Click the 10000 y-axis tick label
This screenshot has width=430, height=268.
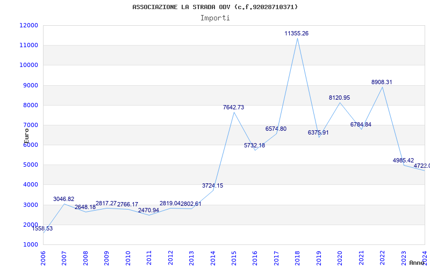(28, 65)
